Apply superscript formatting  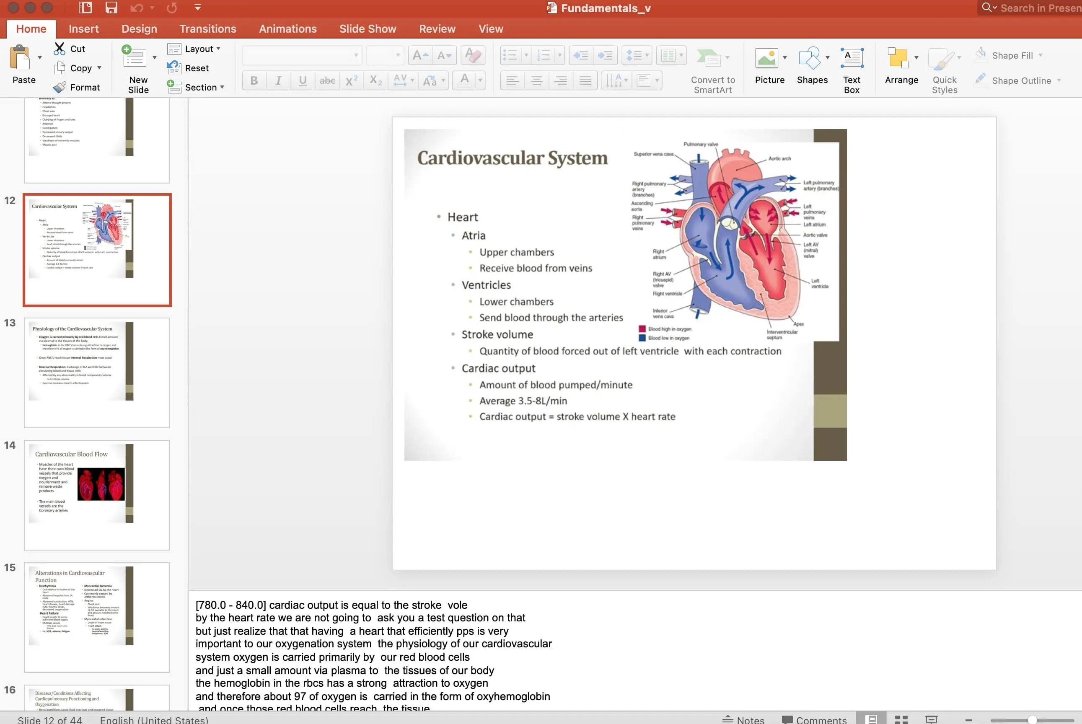point(351,80)
